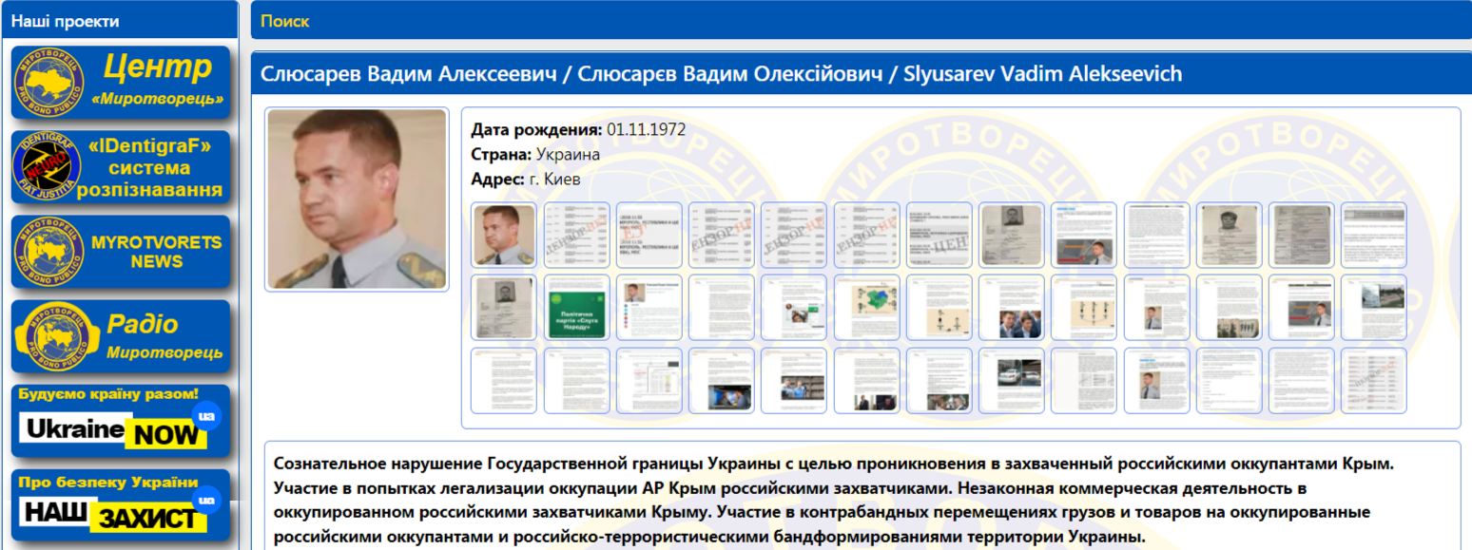Open the Центр «Миротворець» project banner
The width and height of the screenshot is (1472, 550).
tap(121, 83)
